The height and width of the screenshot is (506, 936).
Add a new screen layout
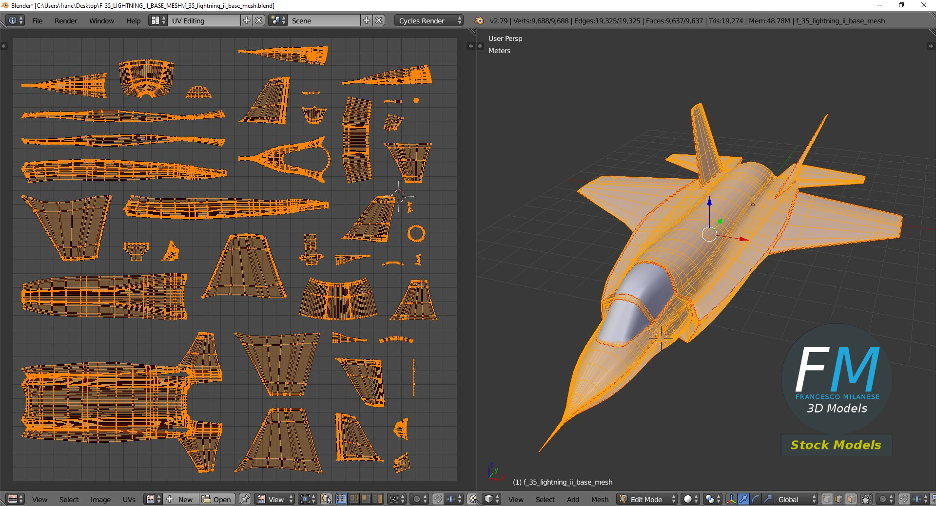click(247, 20)
